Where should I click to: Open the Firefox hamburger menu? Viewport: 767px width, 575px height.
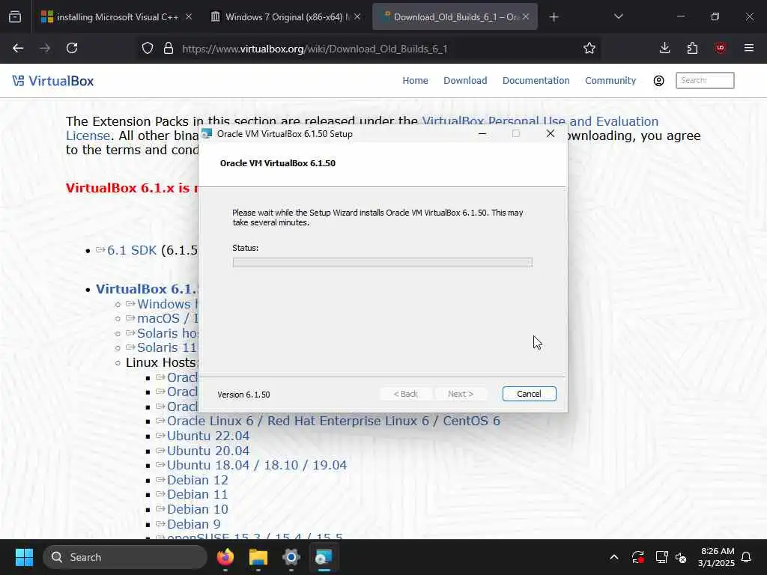[749, 48]
